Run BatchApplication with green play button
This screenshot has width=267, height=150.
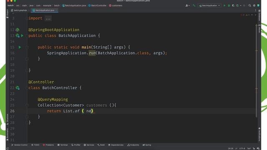[x=224, y=5]
